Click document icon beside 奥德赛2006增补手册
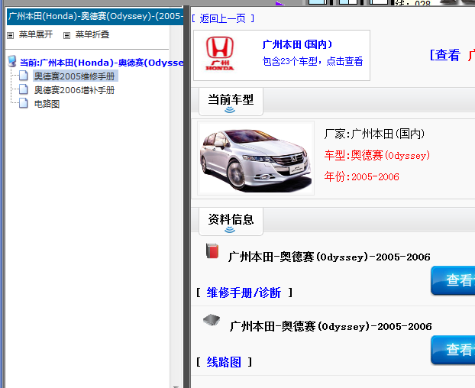 click(x=24, y=89)
